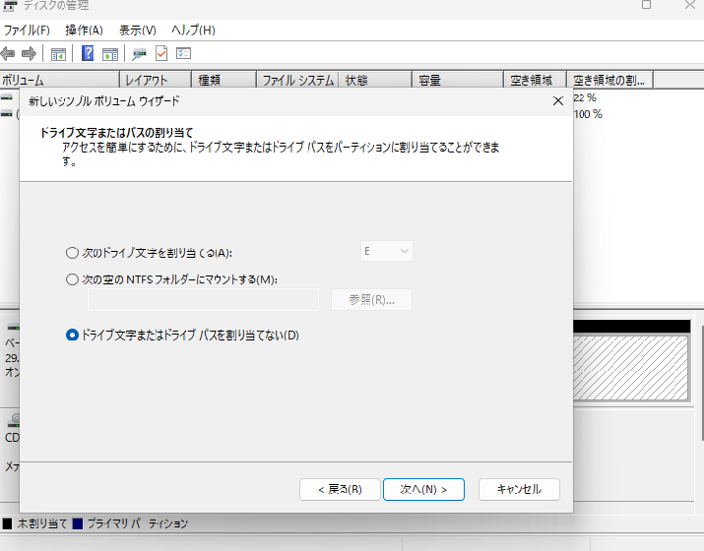Open the ヘルプ(H) menu
Screen dimensions: 704x551
coord(193,31)
